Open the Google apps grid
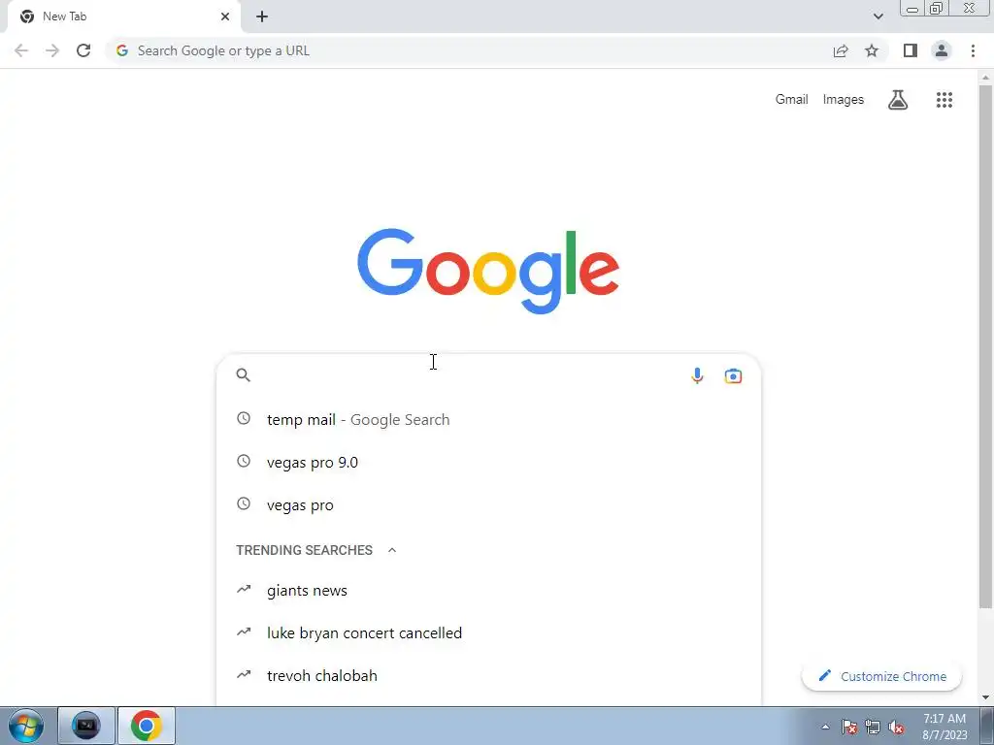Screen dimensions: 994x745 (944, 100)
